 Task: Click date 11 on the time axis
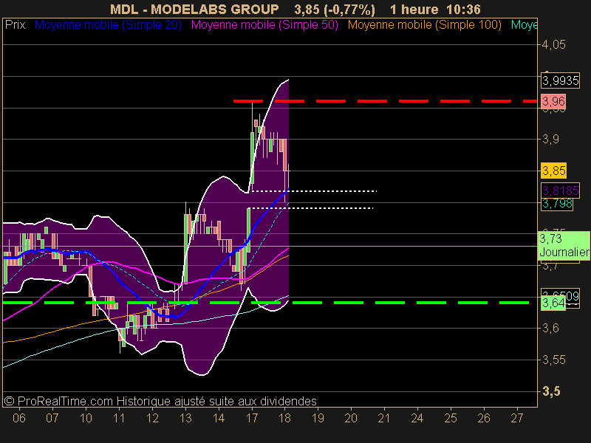click(x=119, y=418)
